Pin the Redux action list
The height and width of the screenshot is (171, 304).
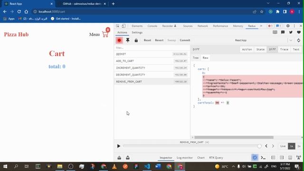[x=128, y=40]
